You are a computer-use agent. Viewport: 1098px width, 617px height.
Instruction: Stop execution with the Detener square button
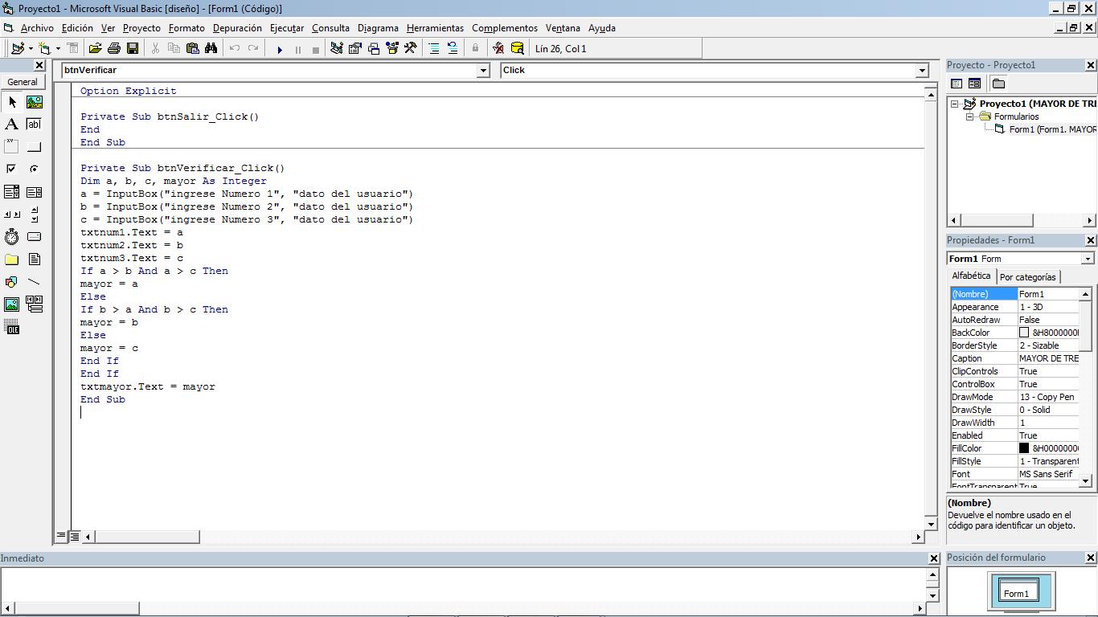coord(317,48)
